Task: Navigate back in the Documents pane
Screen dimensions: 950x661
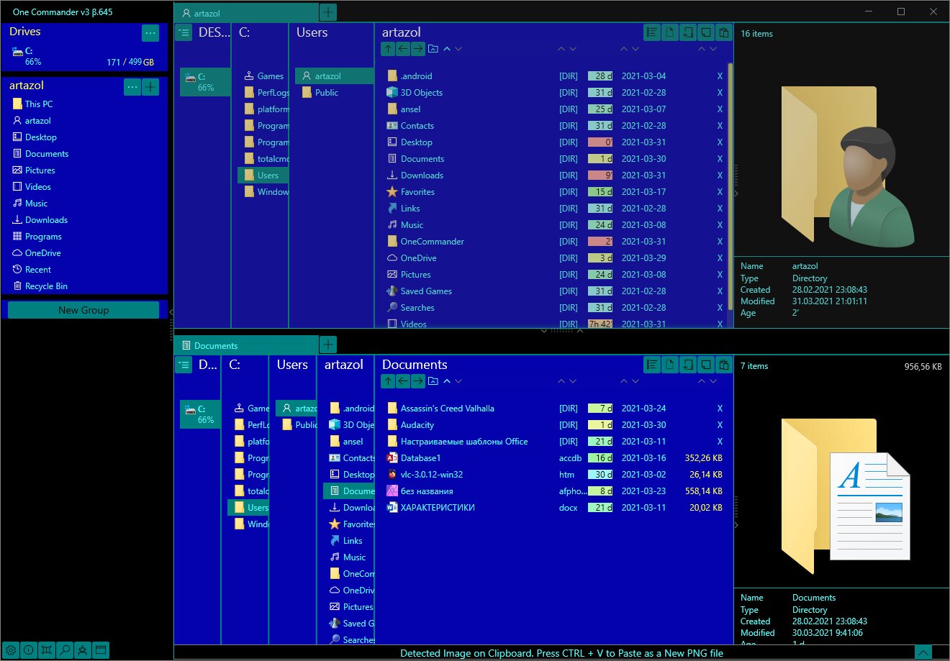Action: [403, 381]
